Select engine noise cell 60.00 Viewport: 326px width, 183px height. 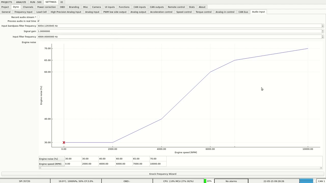(124, 159)
